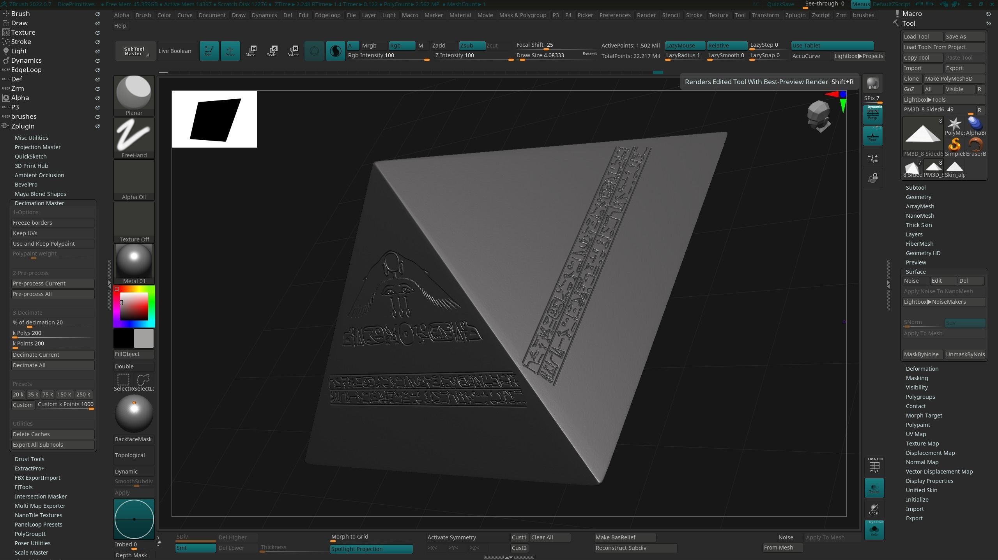Expand the Geometry section in Tool panel

918,197
